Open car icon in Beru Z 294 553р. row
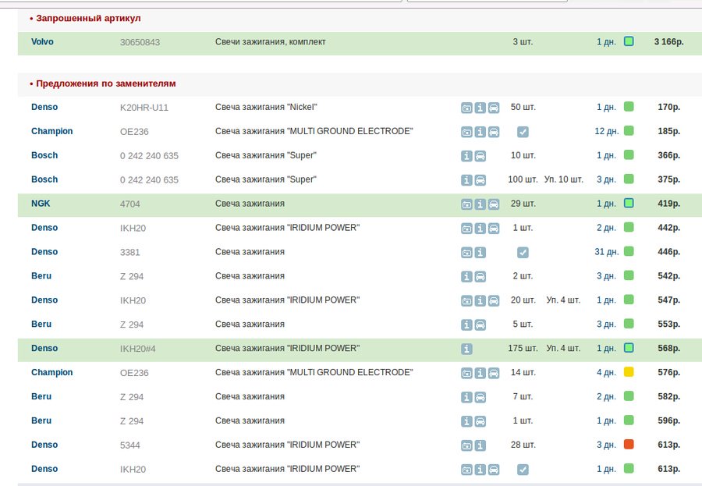The image size is (702, 486). pos(480,325)
